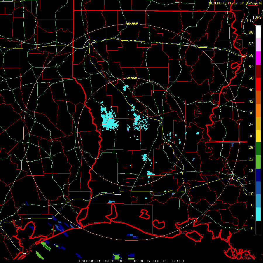Click the '50' legend value

[251, 78]
